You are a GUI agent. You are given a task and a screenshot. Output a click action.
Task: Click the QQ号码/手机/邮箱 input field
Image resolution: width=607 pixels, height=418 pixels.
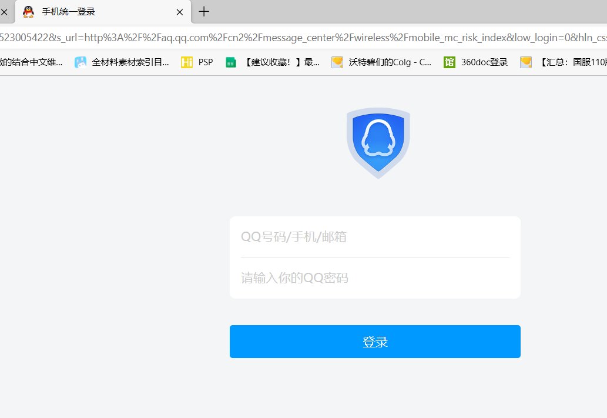point(375,237)
